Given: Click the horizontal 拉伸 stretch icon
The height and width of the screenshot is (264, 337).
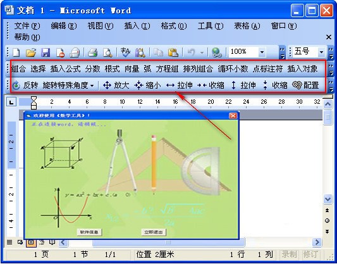Looking at the screenshot, I should tap(170, 85).
